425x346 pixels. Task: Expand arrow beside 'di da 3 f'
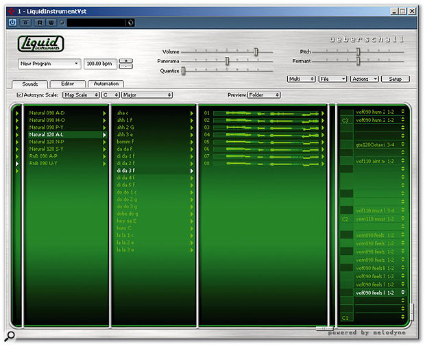[x=192, y=171]
